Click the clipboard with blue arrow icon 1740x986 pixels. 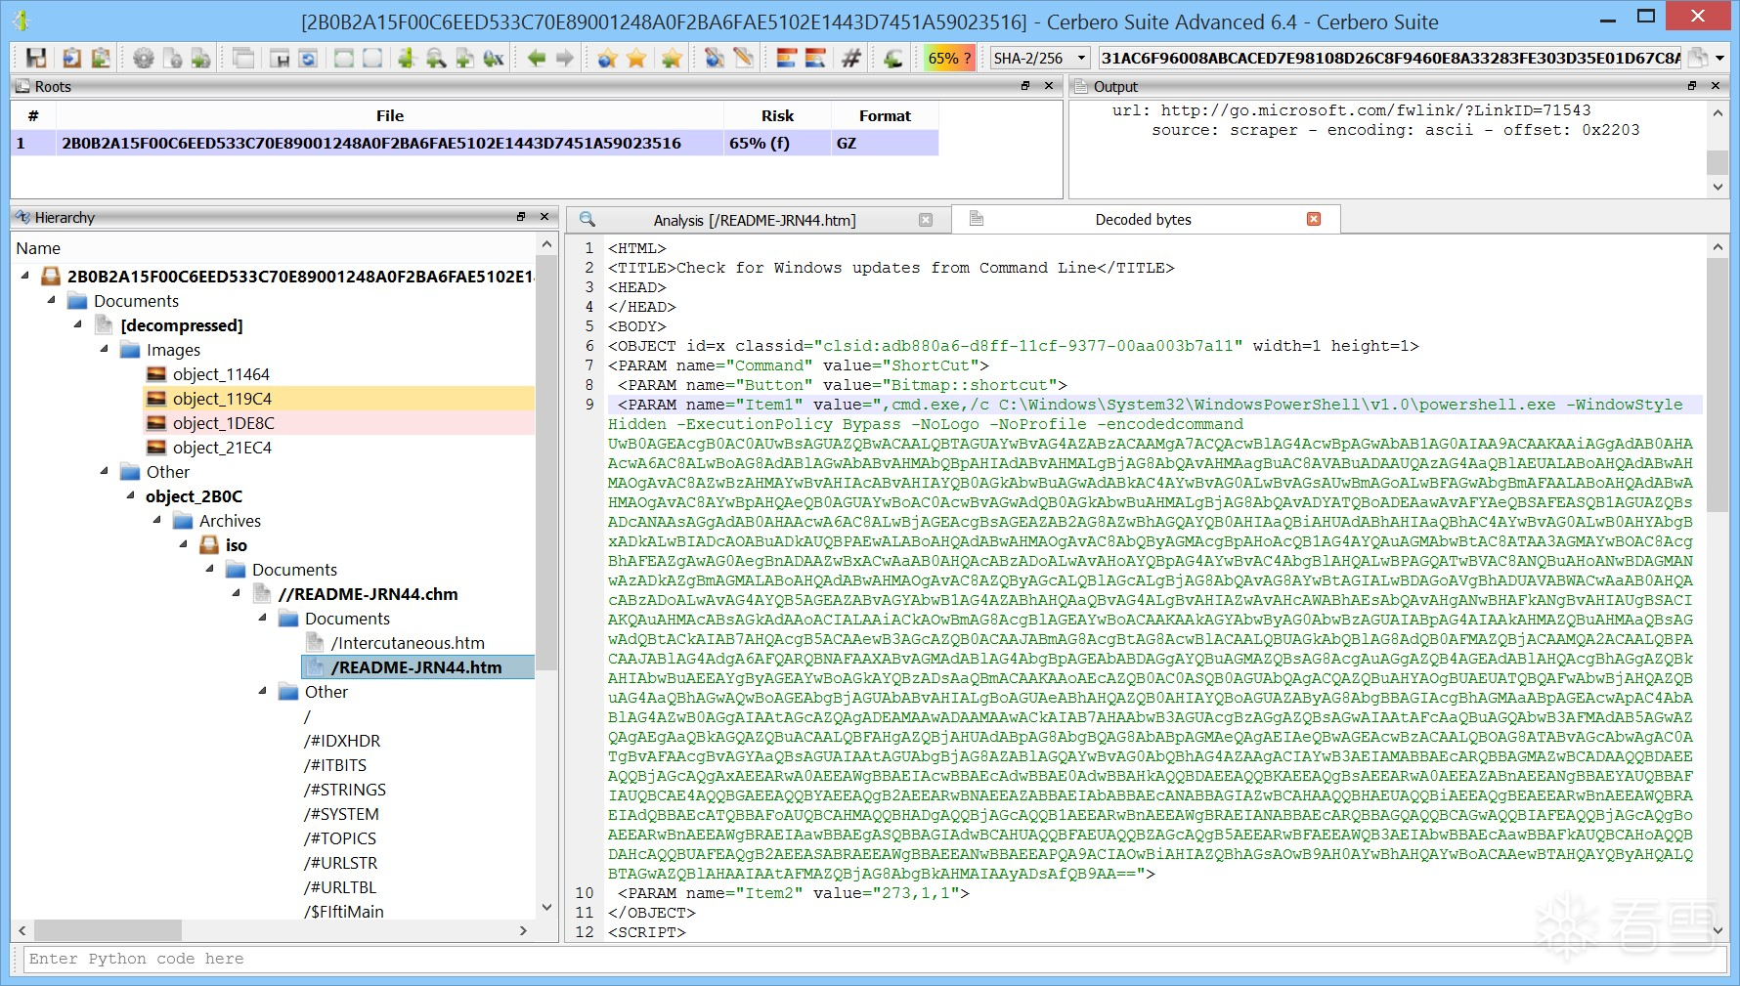[x=71, y=59]
